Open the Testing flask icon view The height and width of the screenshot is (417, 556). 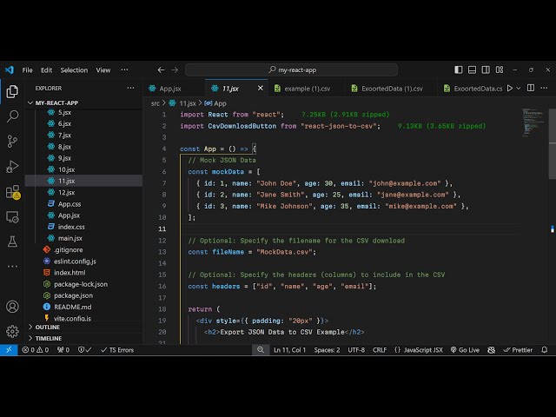tap(12, 241)
